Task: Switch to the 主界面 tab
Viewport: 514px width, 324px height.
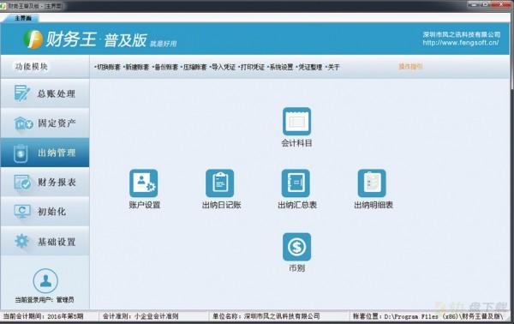Action: (22, 18)
